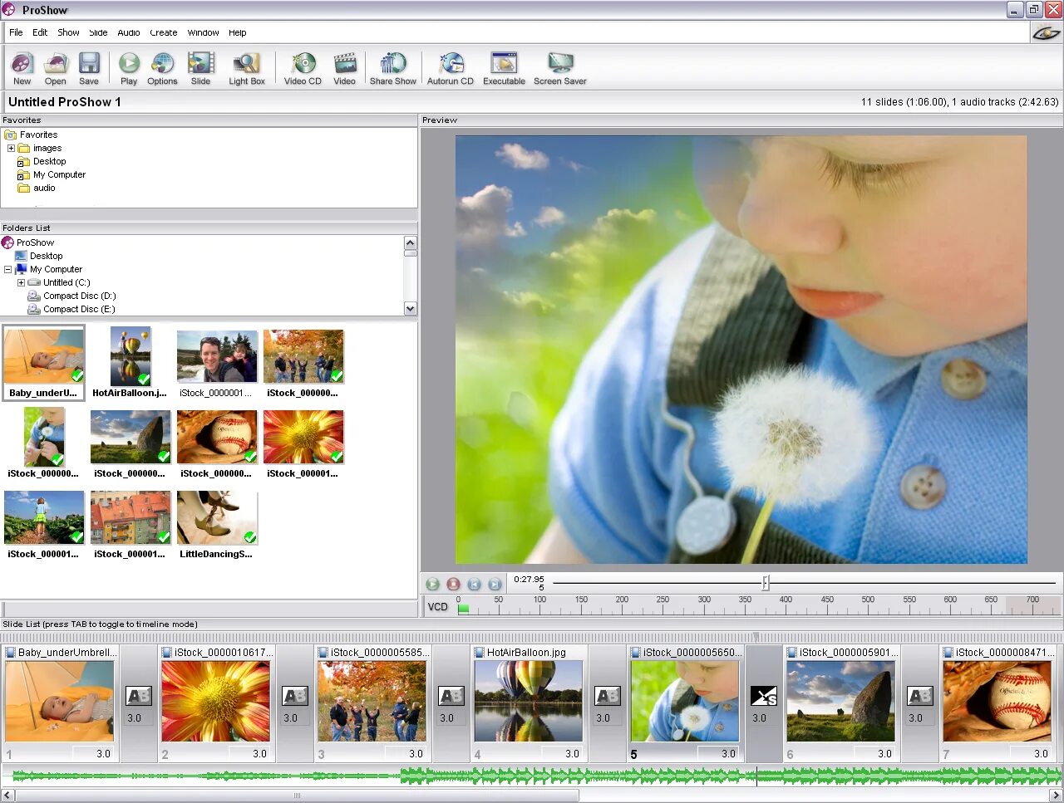Click the Slide toolbar icon

coord(200,68)
